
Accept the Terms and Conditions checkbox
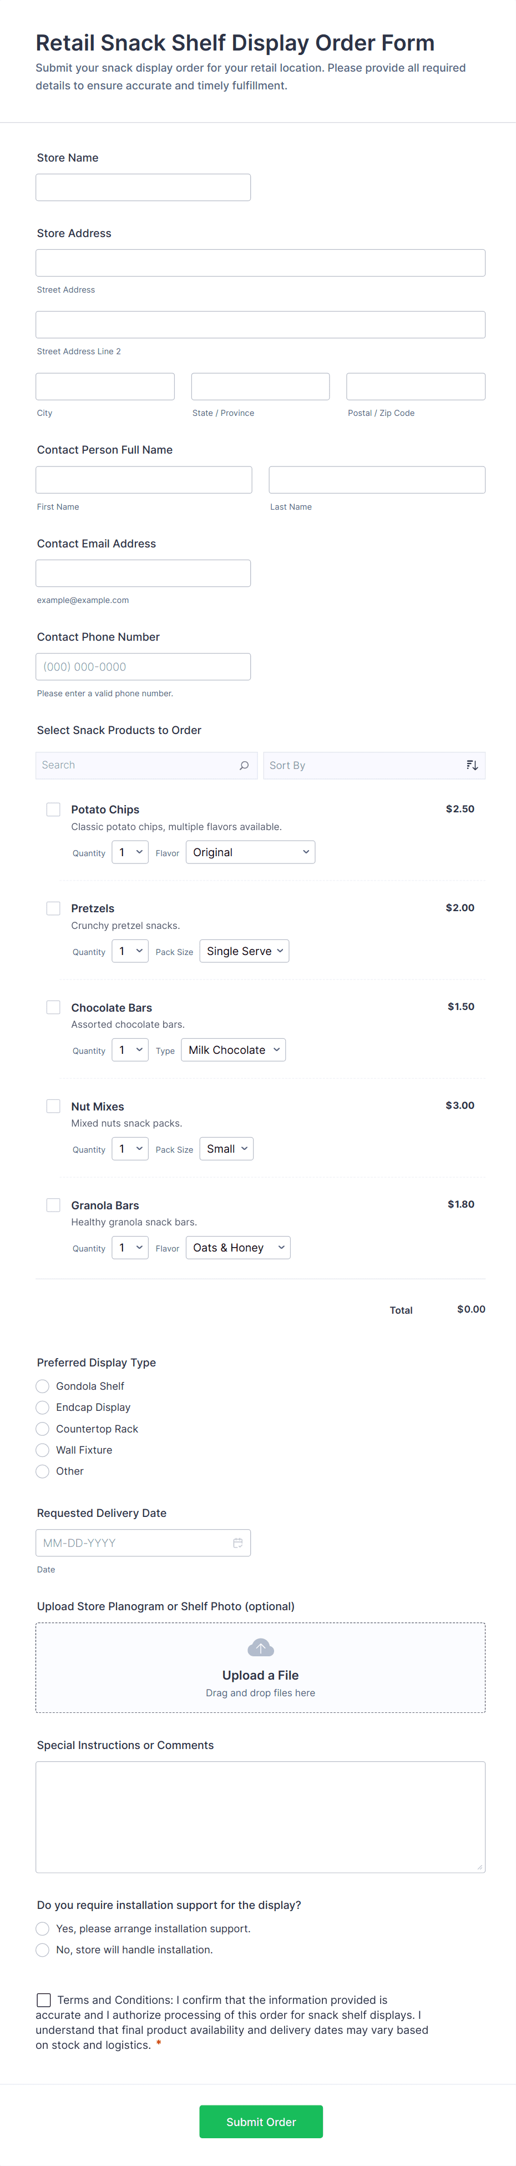[44, 1999]
